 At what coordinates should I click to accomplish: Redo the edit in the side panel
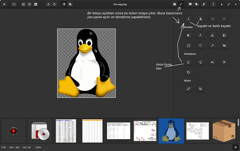click(224, 19)
